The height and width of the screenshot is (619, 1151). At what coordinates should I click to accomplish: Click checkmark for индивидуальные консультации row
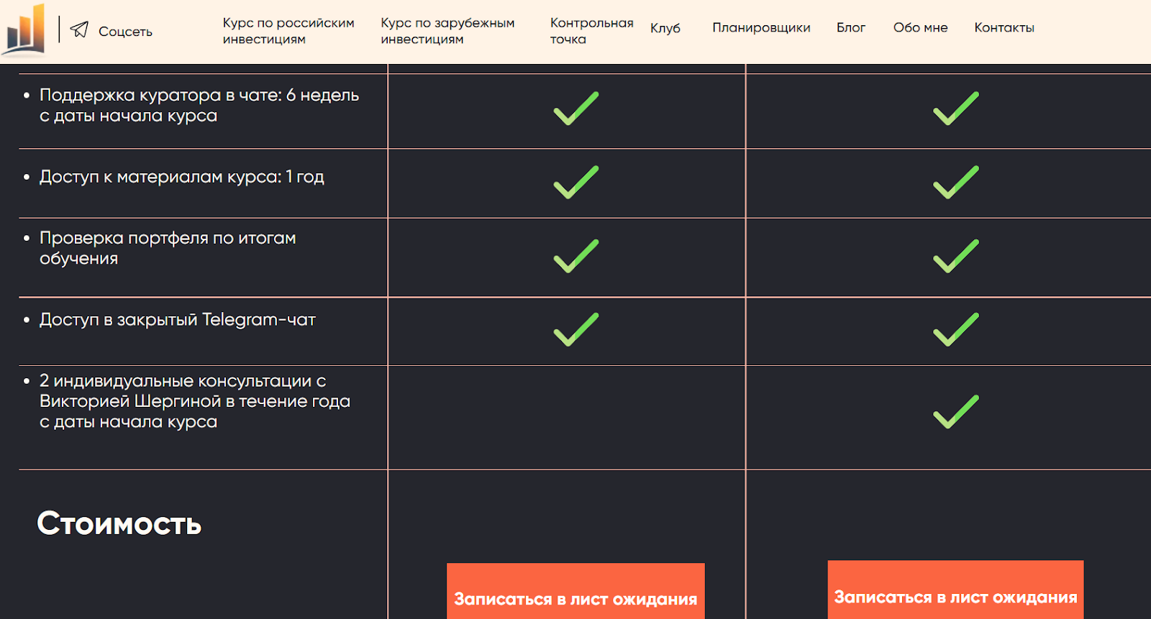[955, 412]
